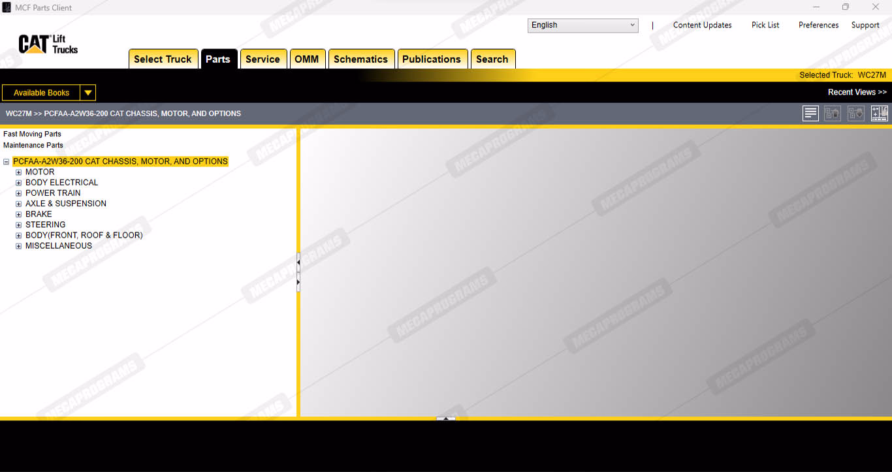Viewport: 892px width, 472px height.
Task: Open the Pick List link
Action: [x=765, y=25]
